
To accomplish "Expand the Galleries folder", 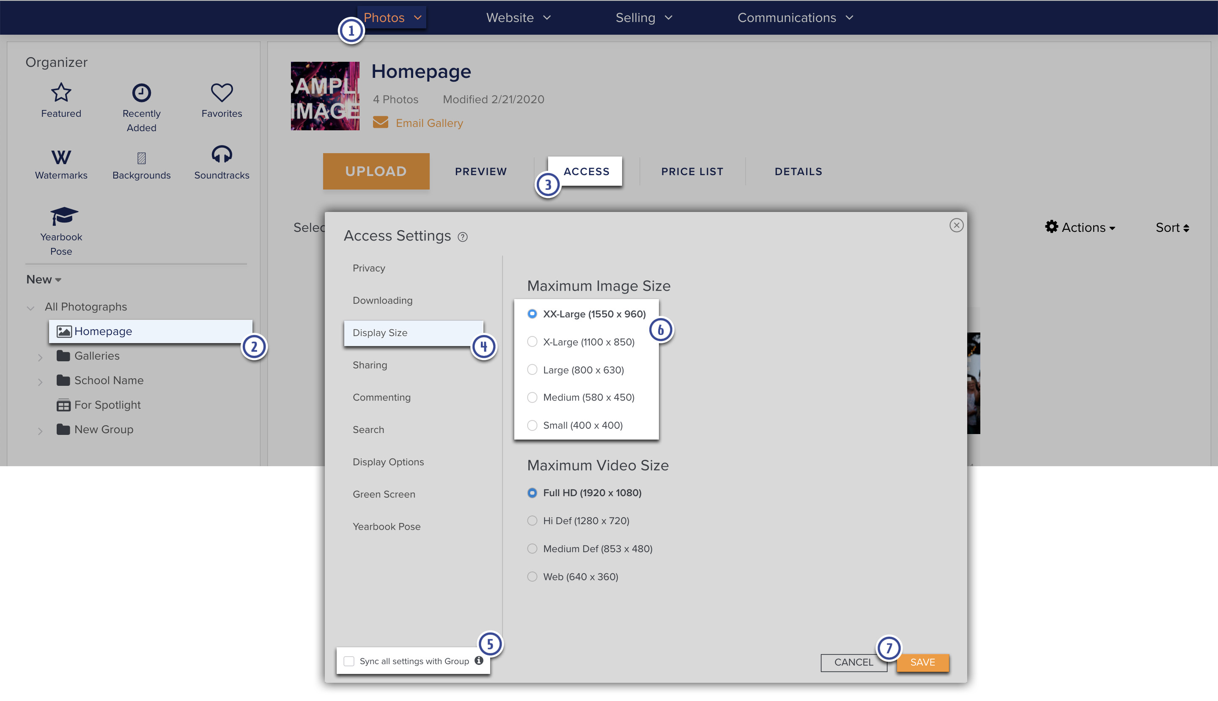I will [x=40, y=358].
